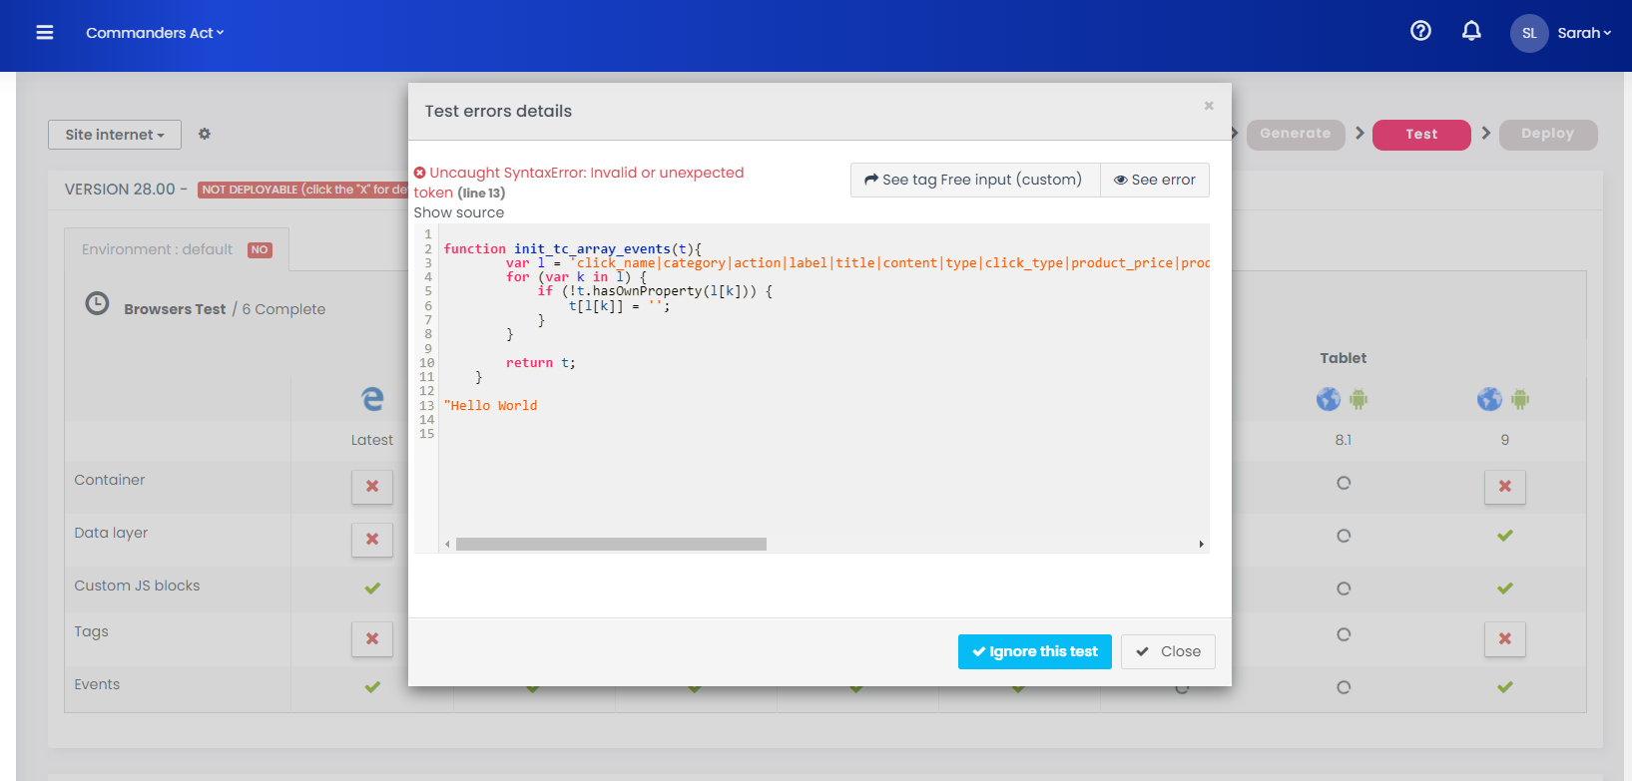
Task: Click Ignore this test button
Action: pyautogui.click(x=1034, y=651)
